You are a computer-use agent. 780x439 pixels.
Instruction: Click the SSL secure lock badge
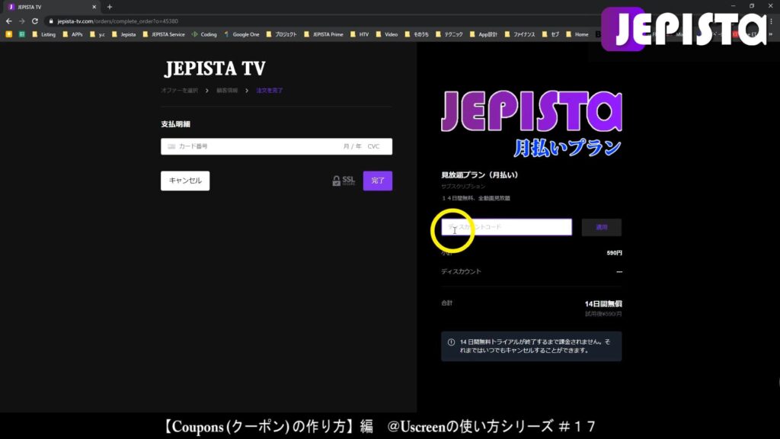pyautogui.click(x=344, y=181)
